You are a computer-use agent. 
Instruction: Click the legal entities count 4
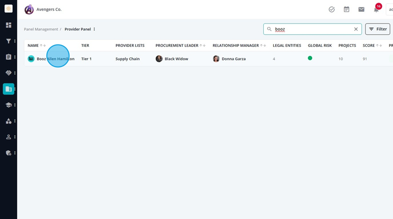pos(274,59)
